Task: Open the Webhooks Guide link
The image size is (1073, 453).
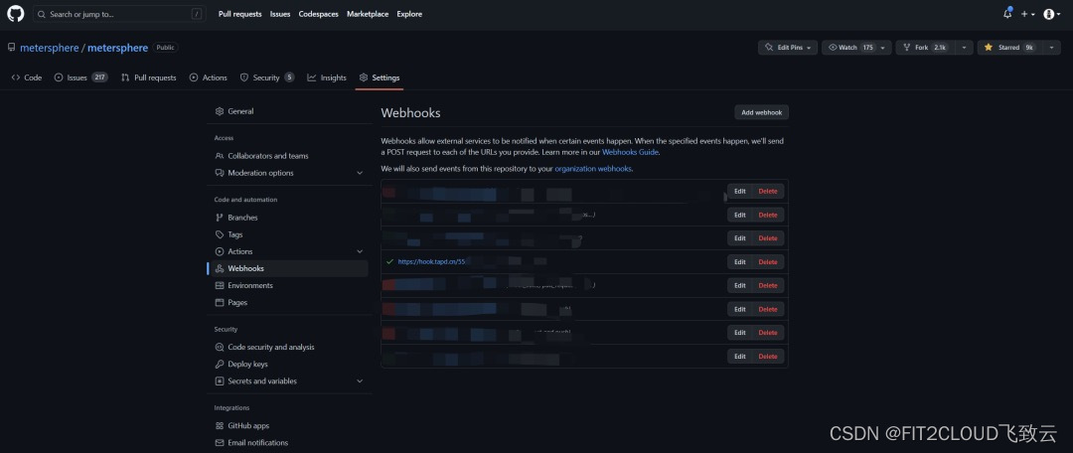Action: [630, 152]
